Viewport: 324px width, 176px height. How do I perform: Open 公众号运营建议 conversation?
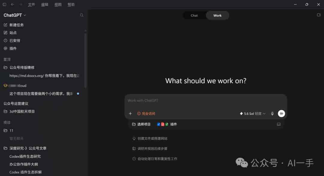16,104
